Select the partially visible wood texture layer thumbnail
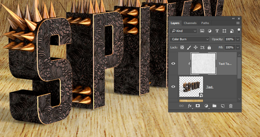This screenshot has width=260, height=137. click(191, 101)
